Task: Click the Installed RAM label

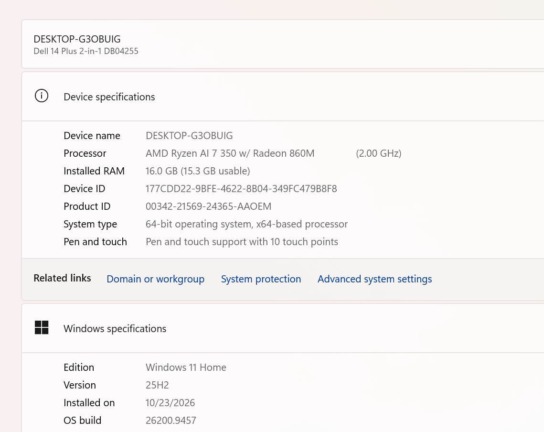Action: point(94,171)
